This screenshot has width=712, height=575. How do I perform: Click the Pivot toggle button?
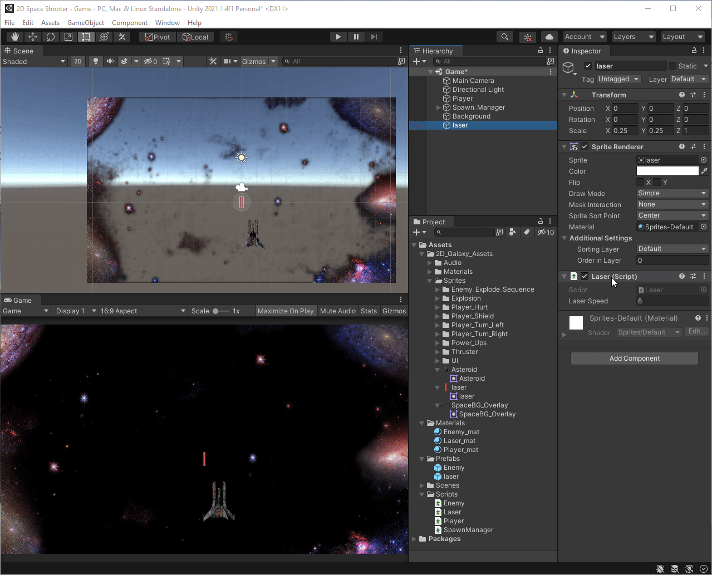(x=158, y=37)
